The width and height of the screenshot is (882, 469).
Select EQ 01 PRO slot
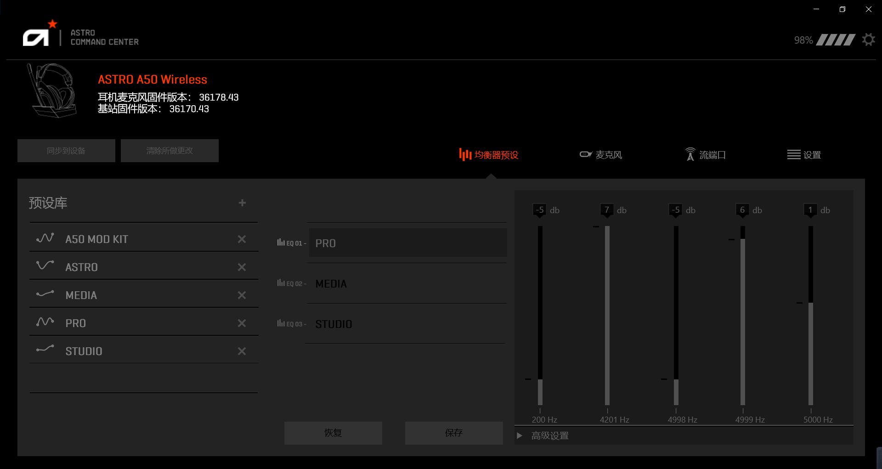point(408,243)
